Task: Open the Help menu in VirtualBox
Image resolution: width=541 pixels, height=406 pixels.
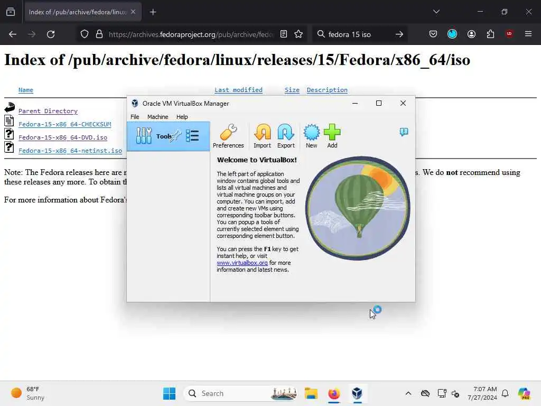Action: tap(182, 117)
